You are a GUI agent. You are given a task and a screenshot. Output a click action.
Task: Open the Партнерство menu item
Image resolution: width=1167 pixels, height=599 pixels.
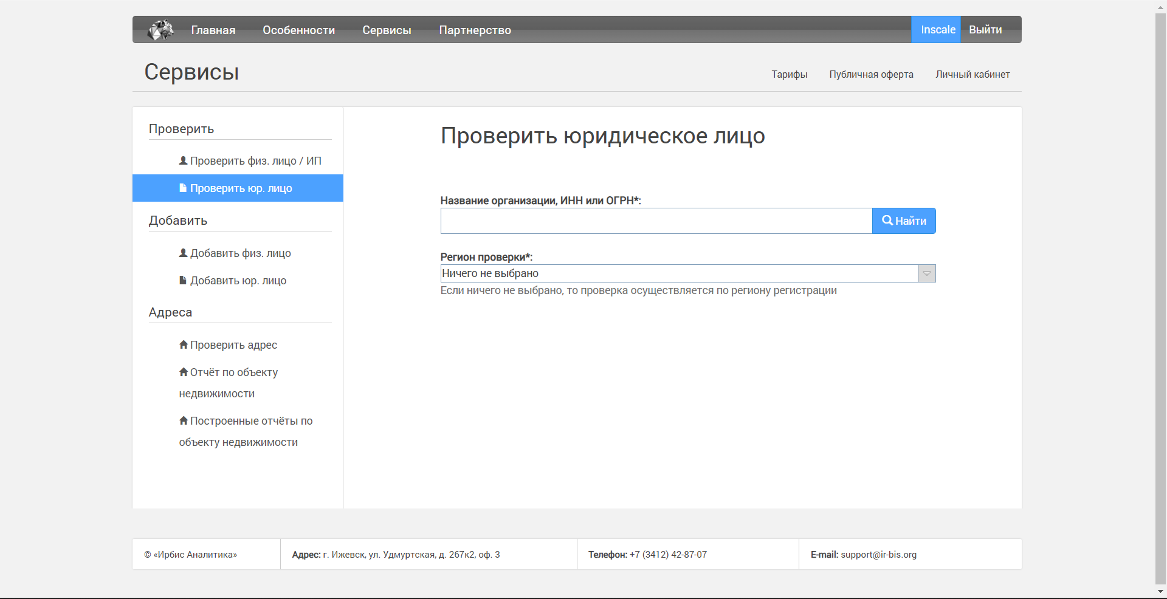coord(475,30)
